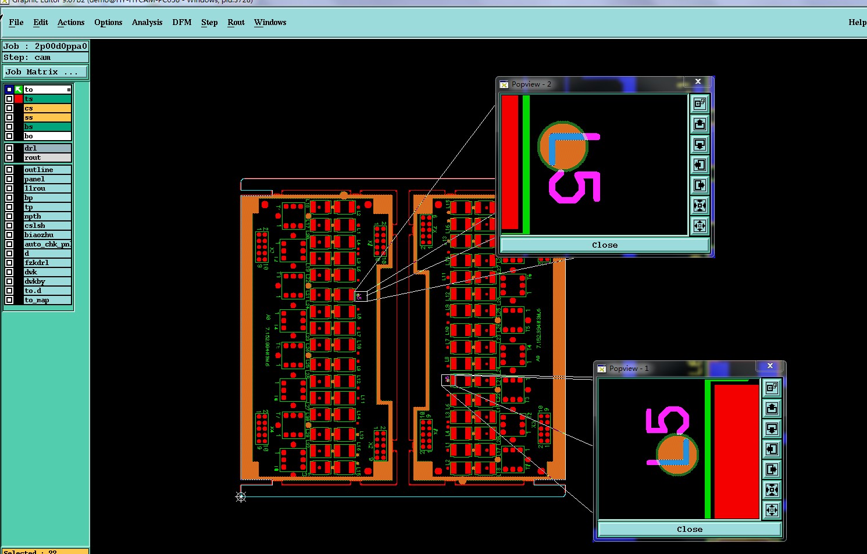Open the Edit menu
Image resolution: width=867 pixels, height=554 pixels.
coord(41,23)
